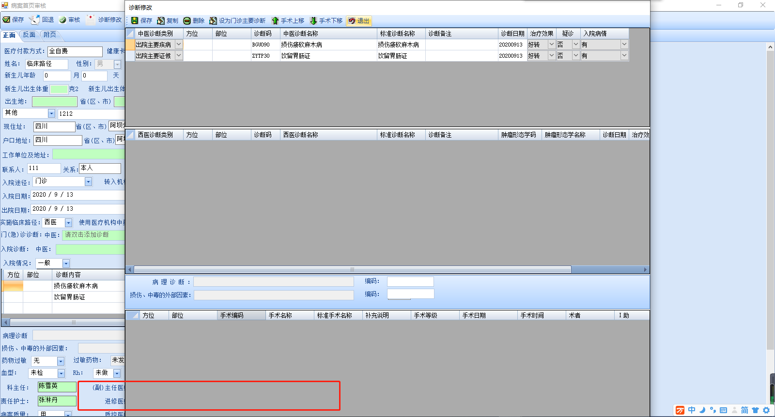Click the 回退 rollback icon in 病案首页审核
This screenshot has width=775, height=417.
coord(34,20)
